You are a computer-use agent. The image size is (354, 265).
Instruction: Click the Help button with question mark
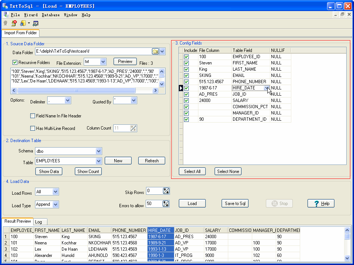click(x=321, y=204)
